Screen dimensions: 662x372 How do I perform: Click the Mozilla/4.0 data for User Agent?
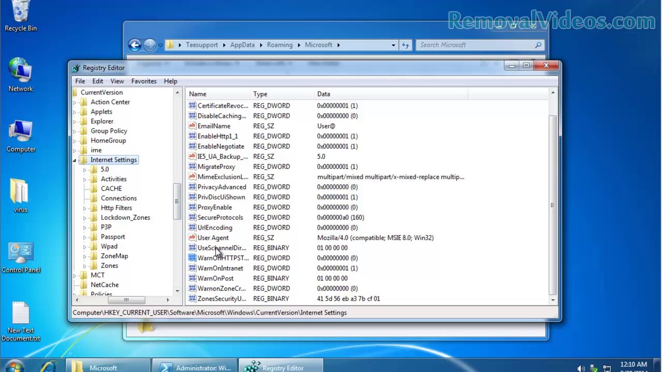pos(375,238)
